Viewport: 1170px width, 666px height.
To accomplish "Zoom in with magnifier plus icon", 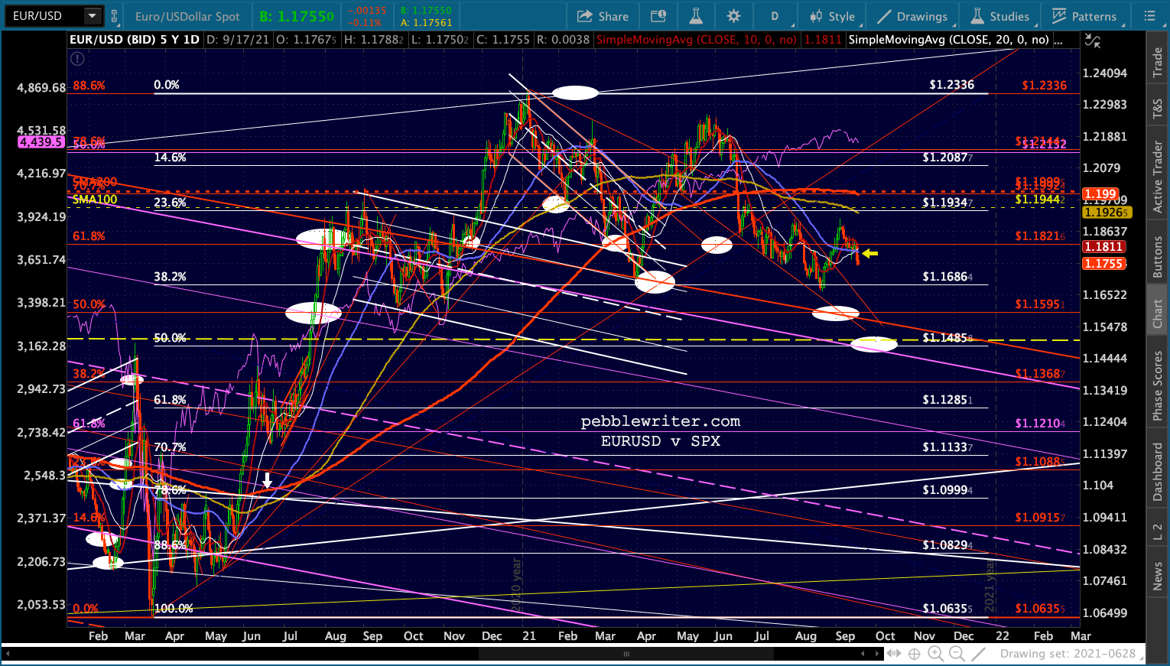I will [935, 654].
